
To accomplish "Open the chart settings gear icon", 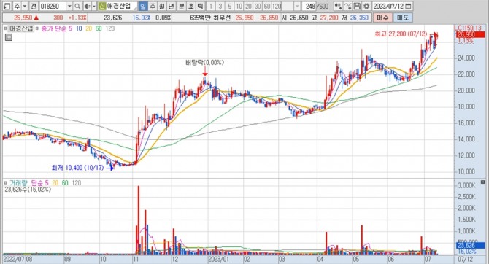I will pos(366,6).
